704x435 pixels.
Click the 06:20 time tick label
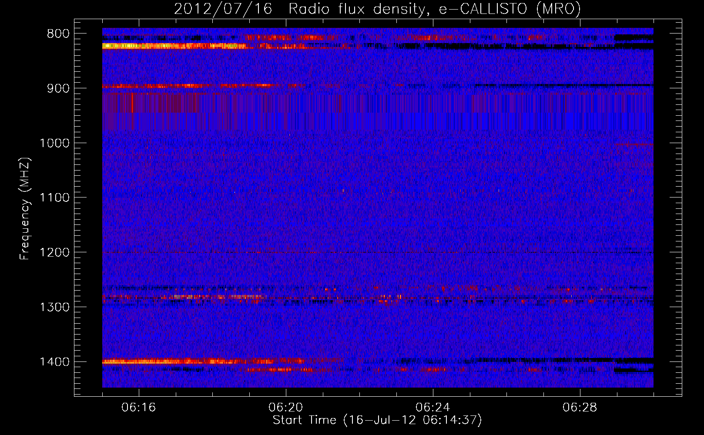(286, 408)
